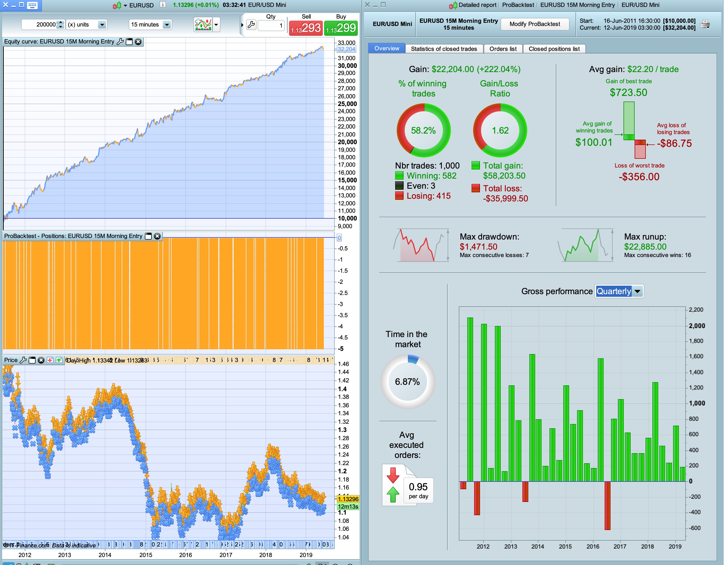Open the Closed positions list tab
This screenshot has height=565, width=724.
[554, 49]
